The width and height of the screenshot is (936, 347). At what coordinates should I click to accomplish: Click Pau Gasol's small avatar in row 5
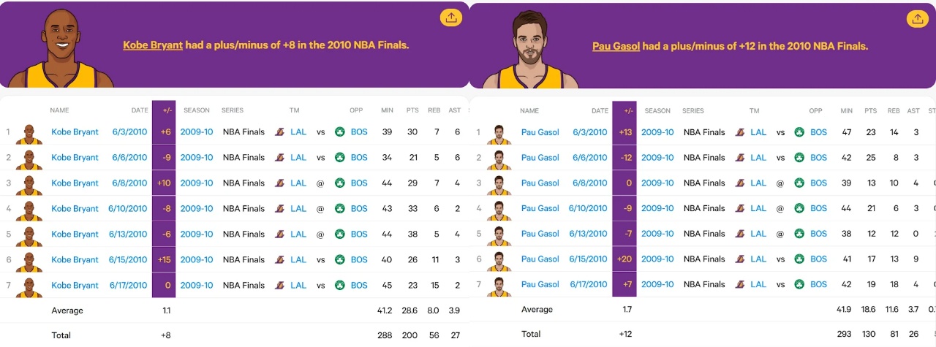[x=499, y=234]
